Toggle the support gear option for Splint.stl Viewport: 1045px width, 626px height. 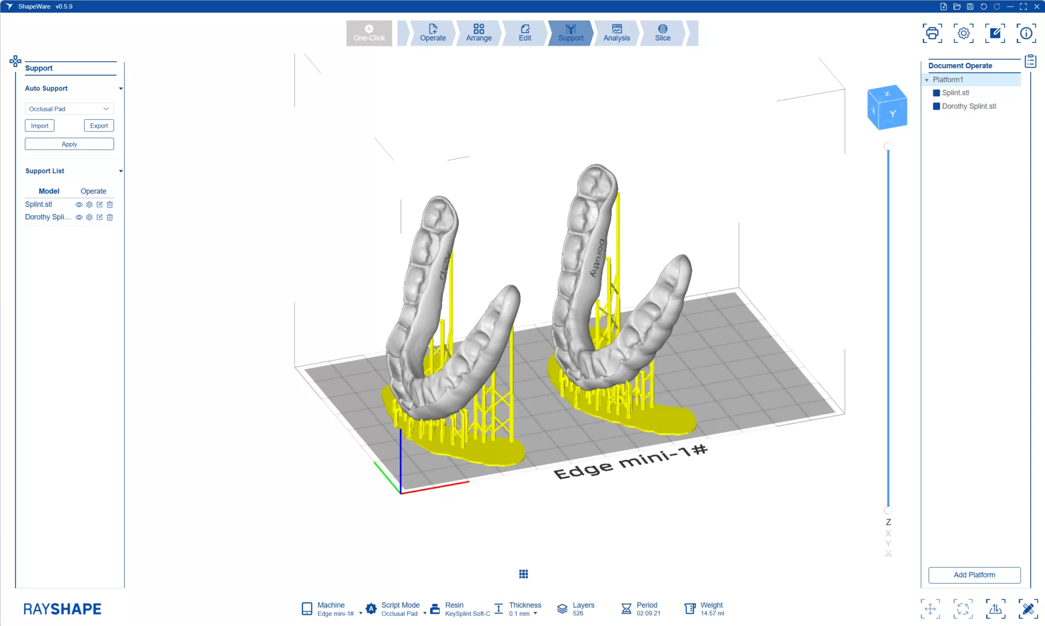89,204
